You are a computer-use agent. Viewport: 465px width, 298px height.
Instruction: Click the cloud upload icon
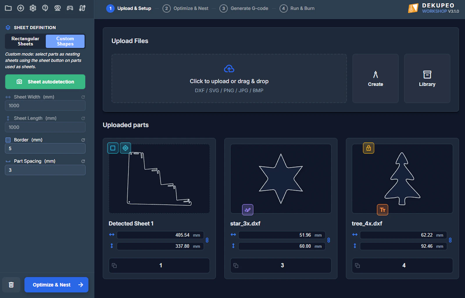click(x=229, y=69)
